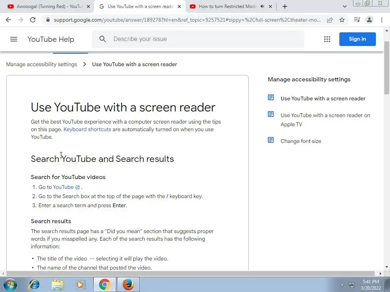Mute the audio-playing Restricted Mode tab
This screenshot has height=292, width=390.
[262, 7]
